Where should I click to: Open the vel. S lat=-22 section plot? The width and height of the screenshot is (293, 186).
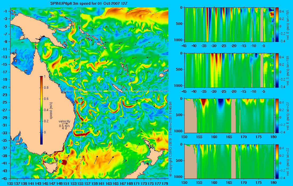point(229,161)
